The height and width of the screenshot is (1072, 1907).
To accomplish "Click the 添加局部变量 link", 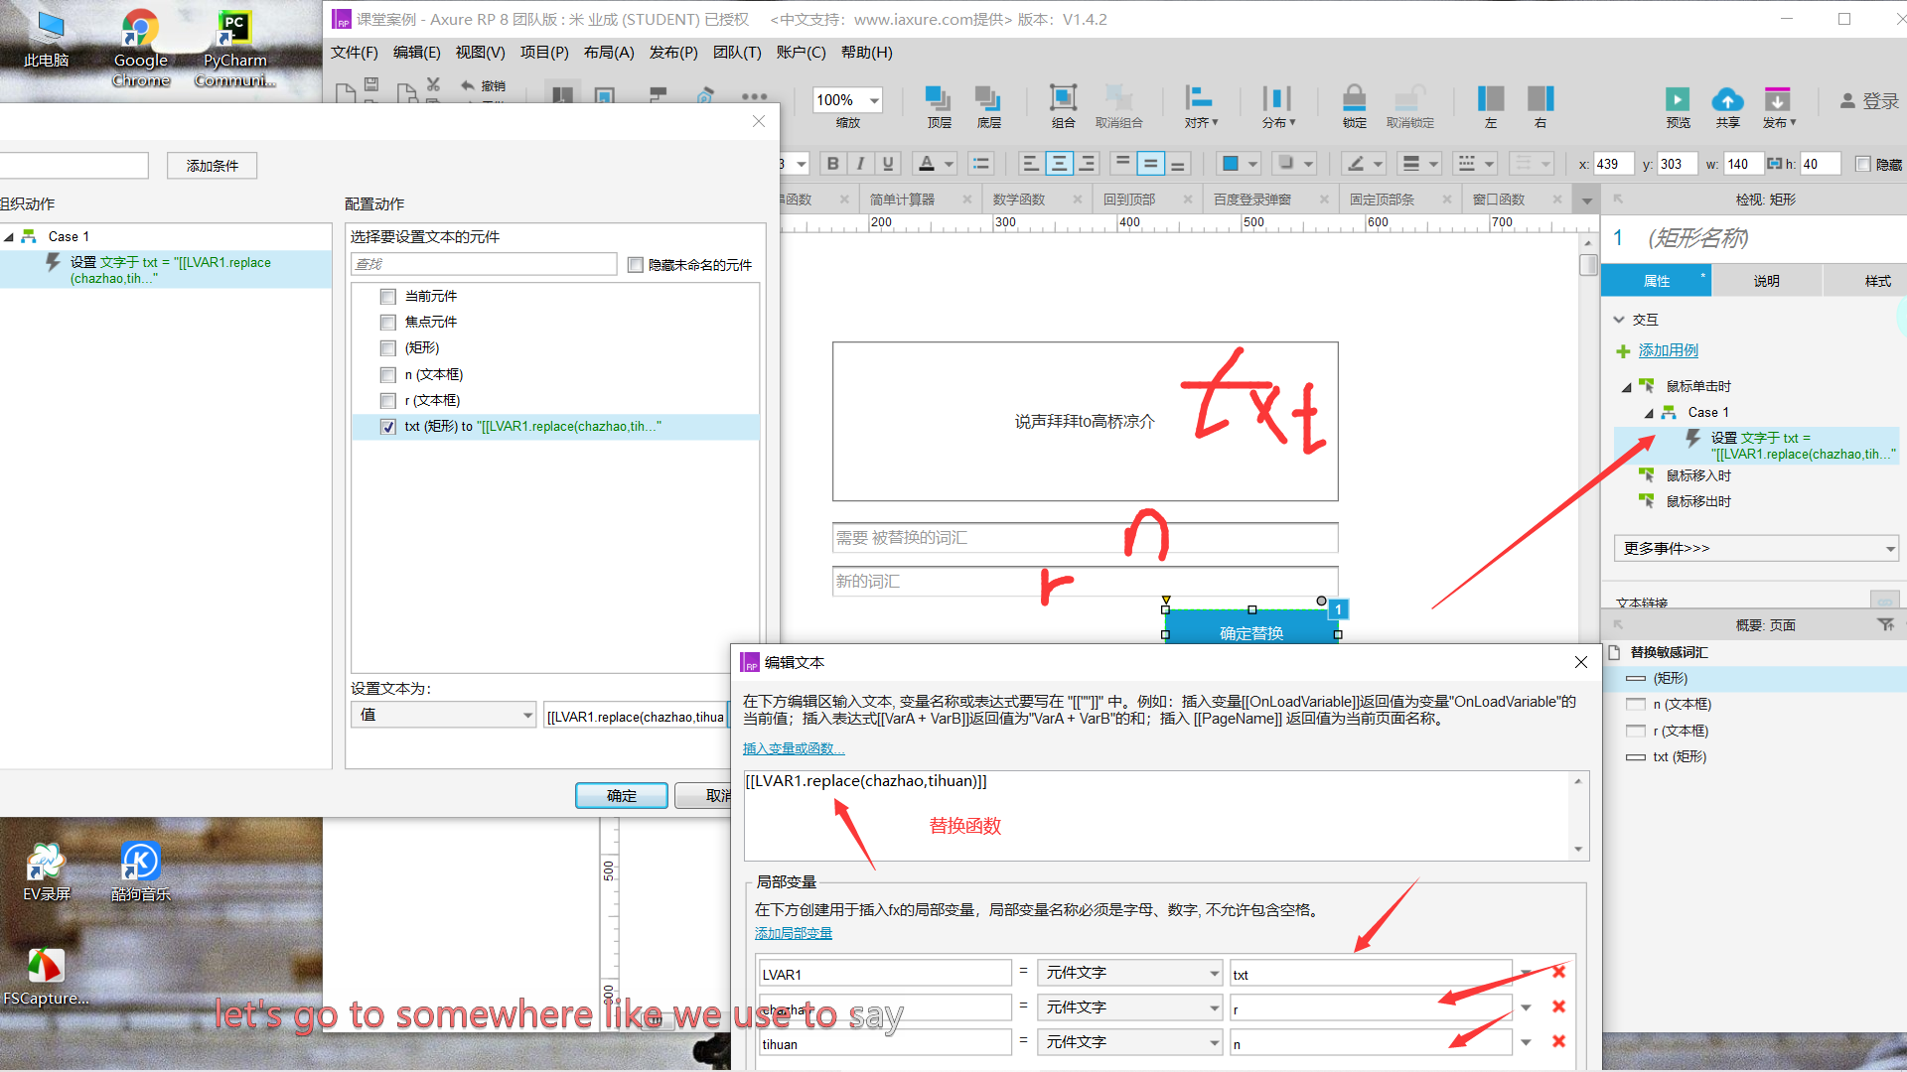I will (x=793, y=933).
